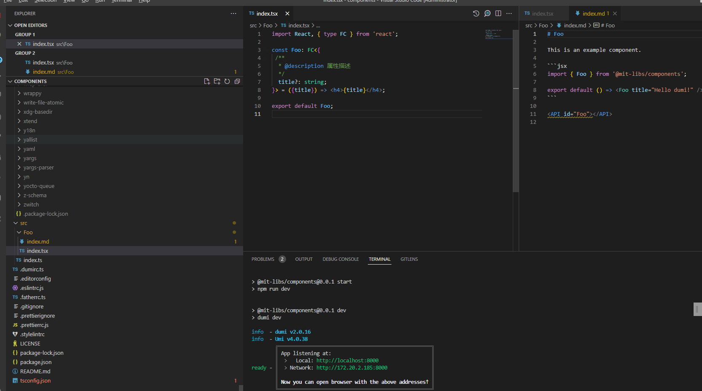The height and width of the screenshot is (391, 702).
Task: Open tsconfig.json from the explorer
Action: pos(35,380)
